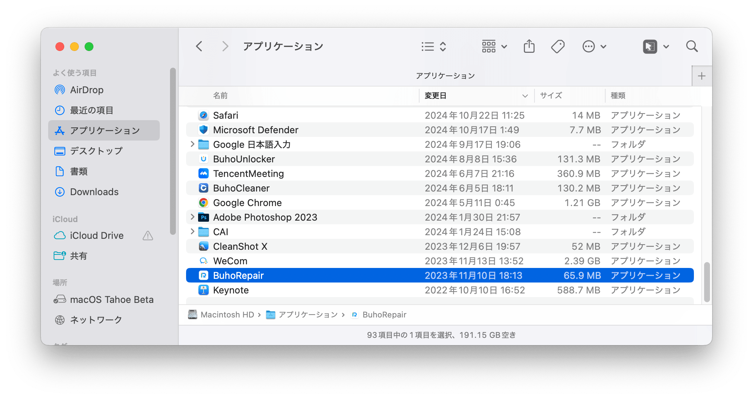
Task: Click the file list vertical scrollbar
Action: [707, 282]
